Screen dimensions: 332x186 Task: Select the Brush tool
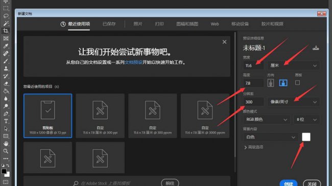point(6,61)
